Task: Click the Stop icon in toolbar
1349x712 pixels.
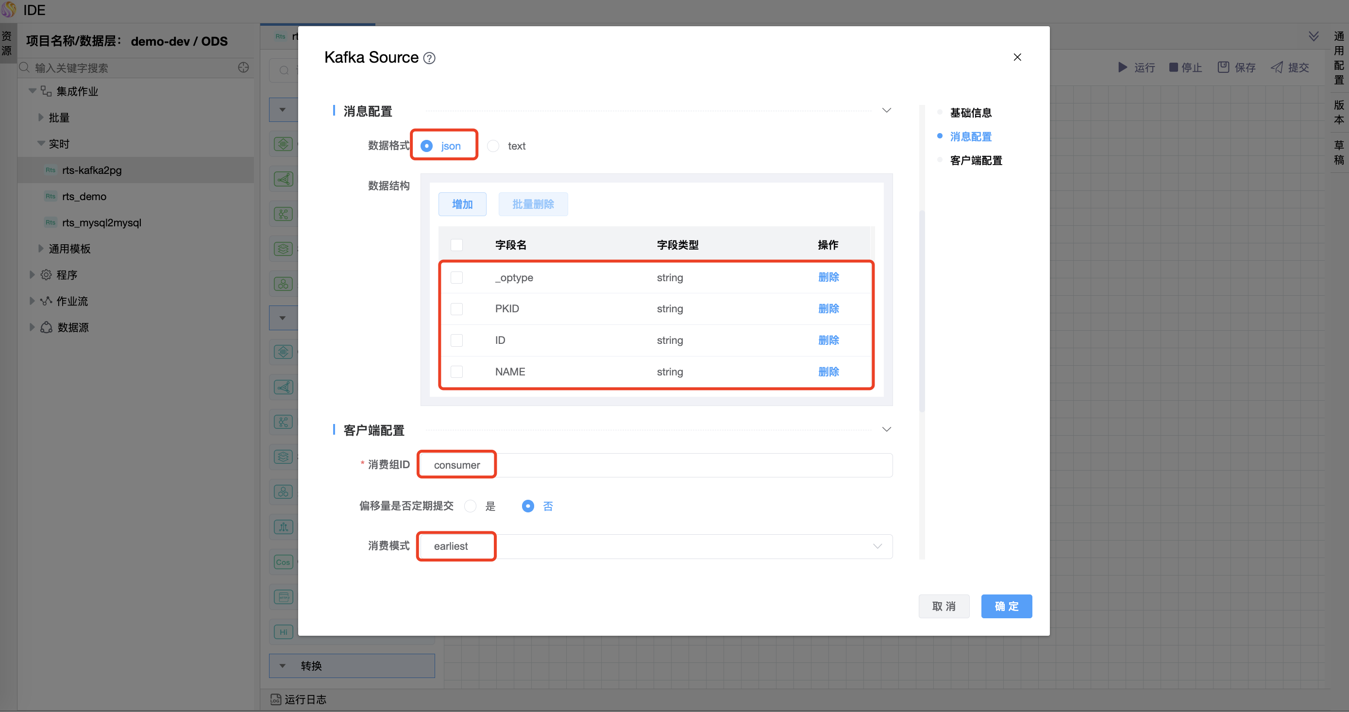Action: (x=1173, y=68)
